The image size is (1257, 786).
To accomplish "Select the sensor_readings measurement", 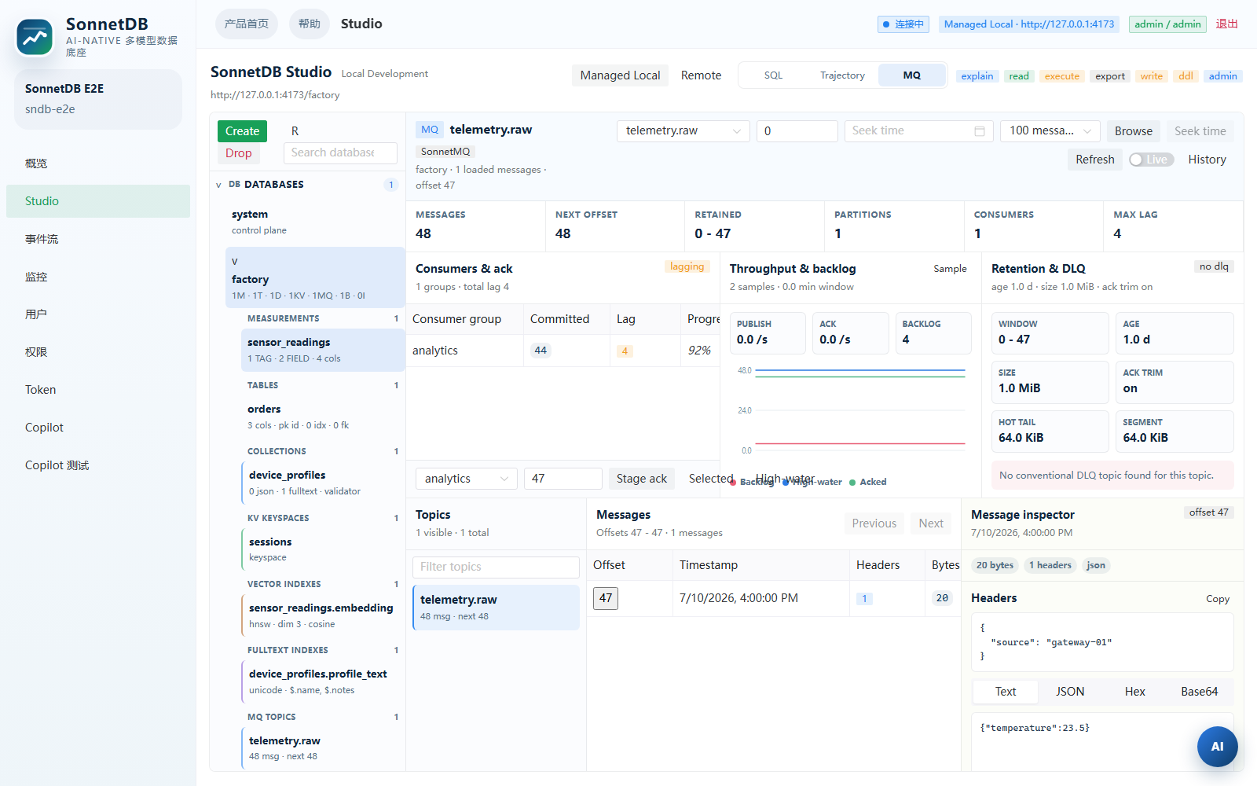I will (322, 350).
